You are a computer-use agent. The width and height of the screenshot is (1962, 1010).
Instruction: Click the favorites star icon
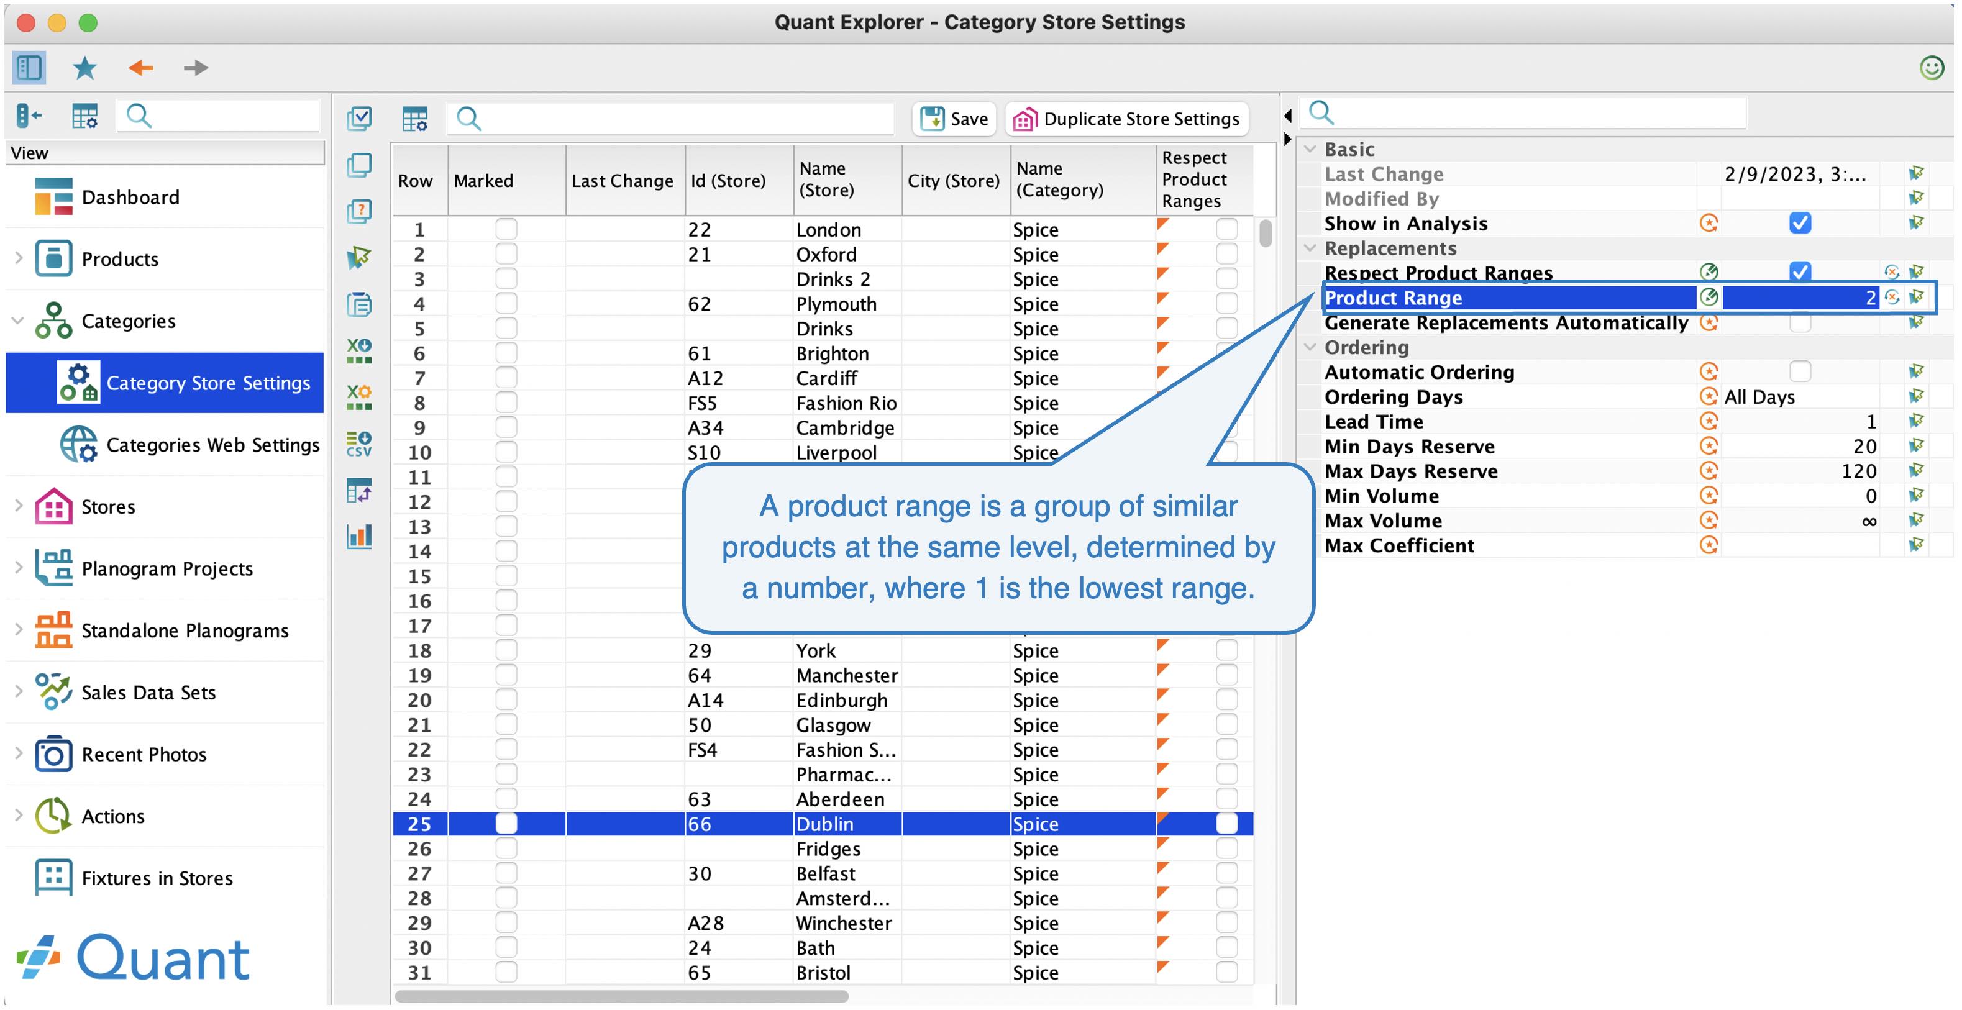click(84, 68)
